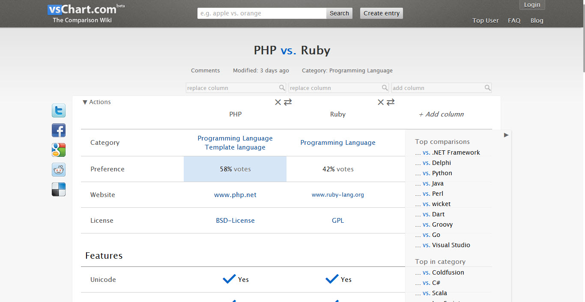Compare with Go
The image size is (585, 302).
pyautogui.click(x=427, y=235)
